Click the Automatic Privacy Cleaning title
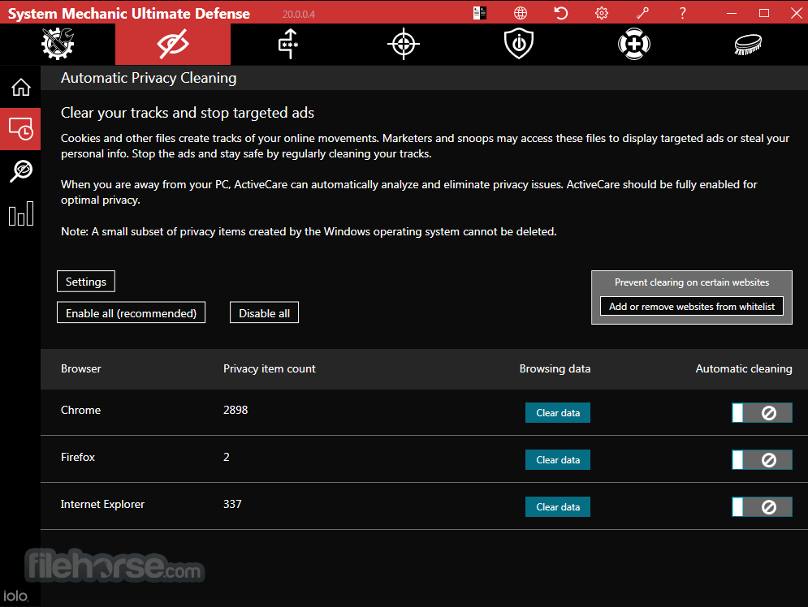Screen dimensions: 808x607 [x=149, y=78]
